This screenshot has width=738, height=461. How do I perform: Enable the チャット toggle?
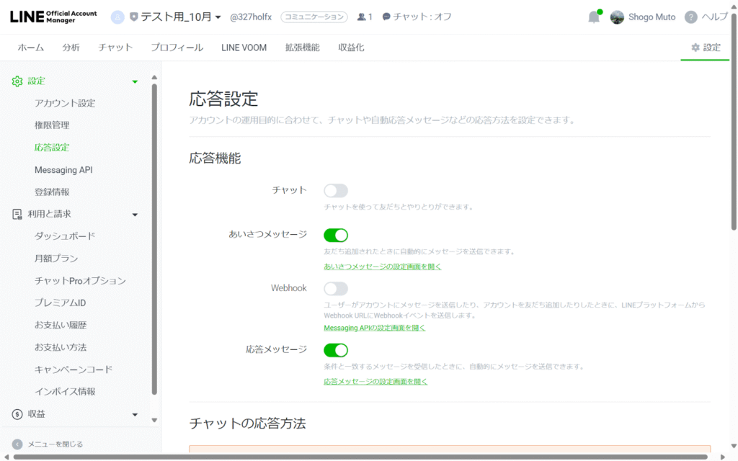click(336, 191)
